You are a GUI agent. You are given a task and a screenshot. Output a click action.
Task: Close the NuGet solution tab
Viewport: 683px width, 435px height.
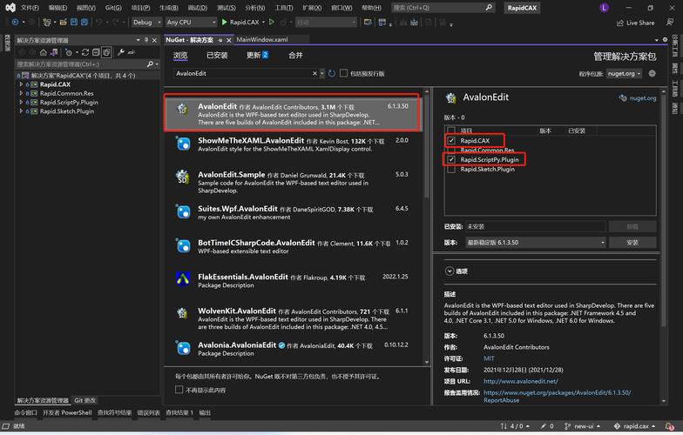228,40
